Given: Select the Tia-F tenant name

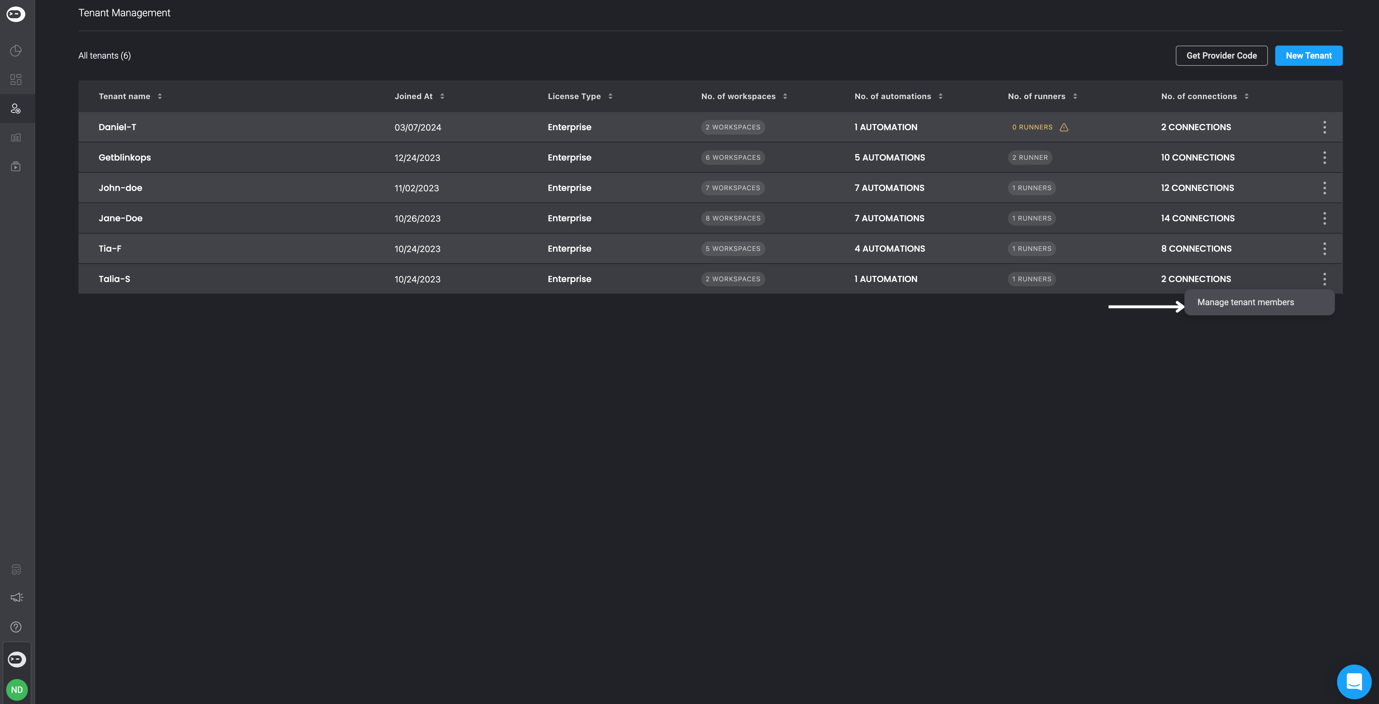Looking at the screenshot, I should click(110, 248).
